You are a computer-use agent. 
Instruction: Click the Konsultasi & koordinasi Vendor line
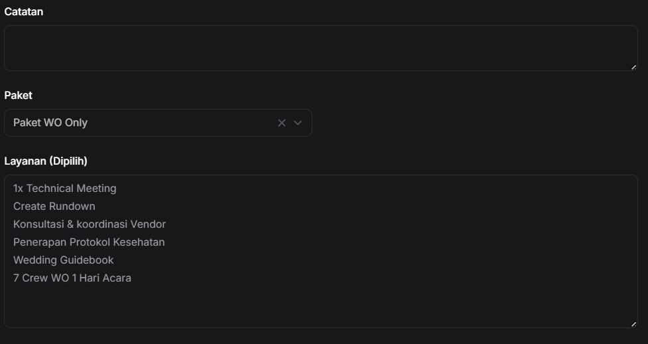coord(90,224)
